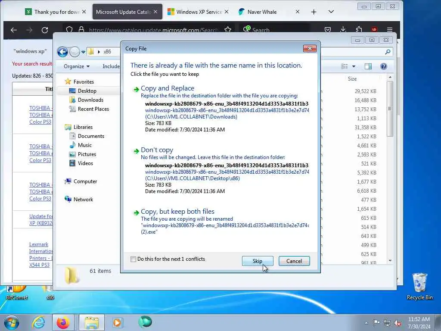Reload the page in Firefox
This screenshot has height=331, width=441.
(45, 30)
